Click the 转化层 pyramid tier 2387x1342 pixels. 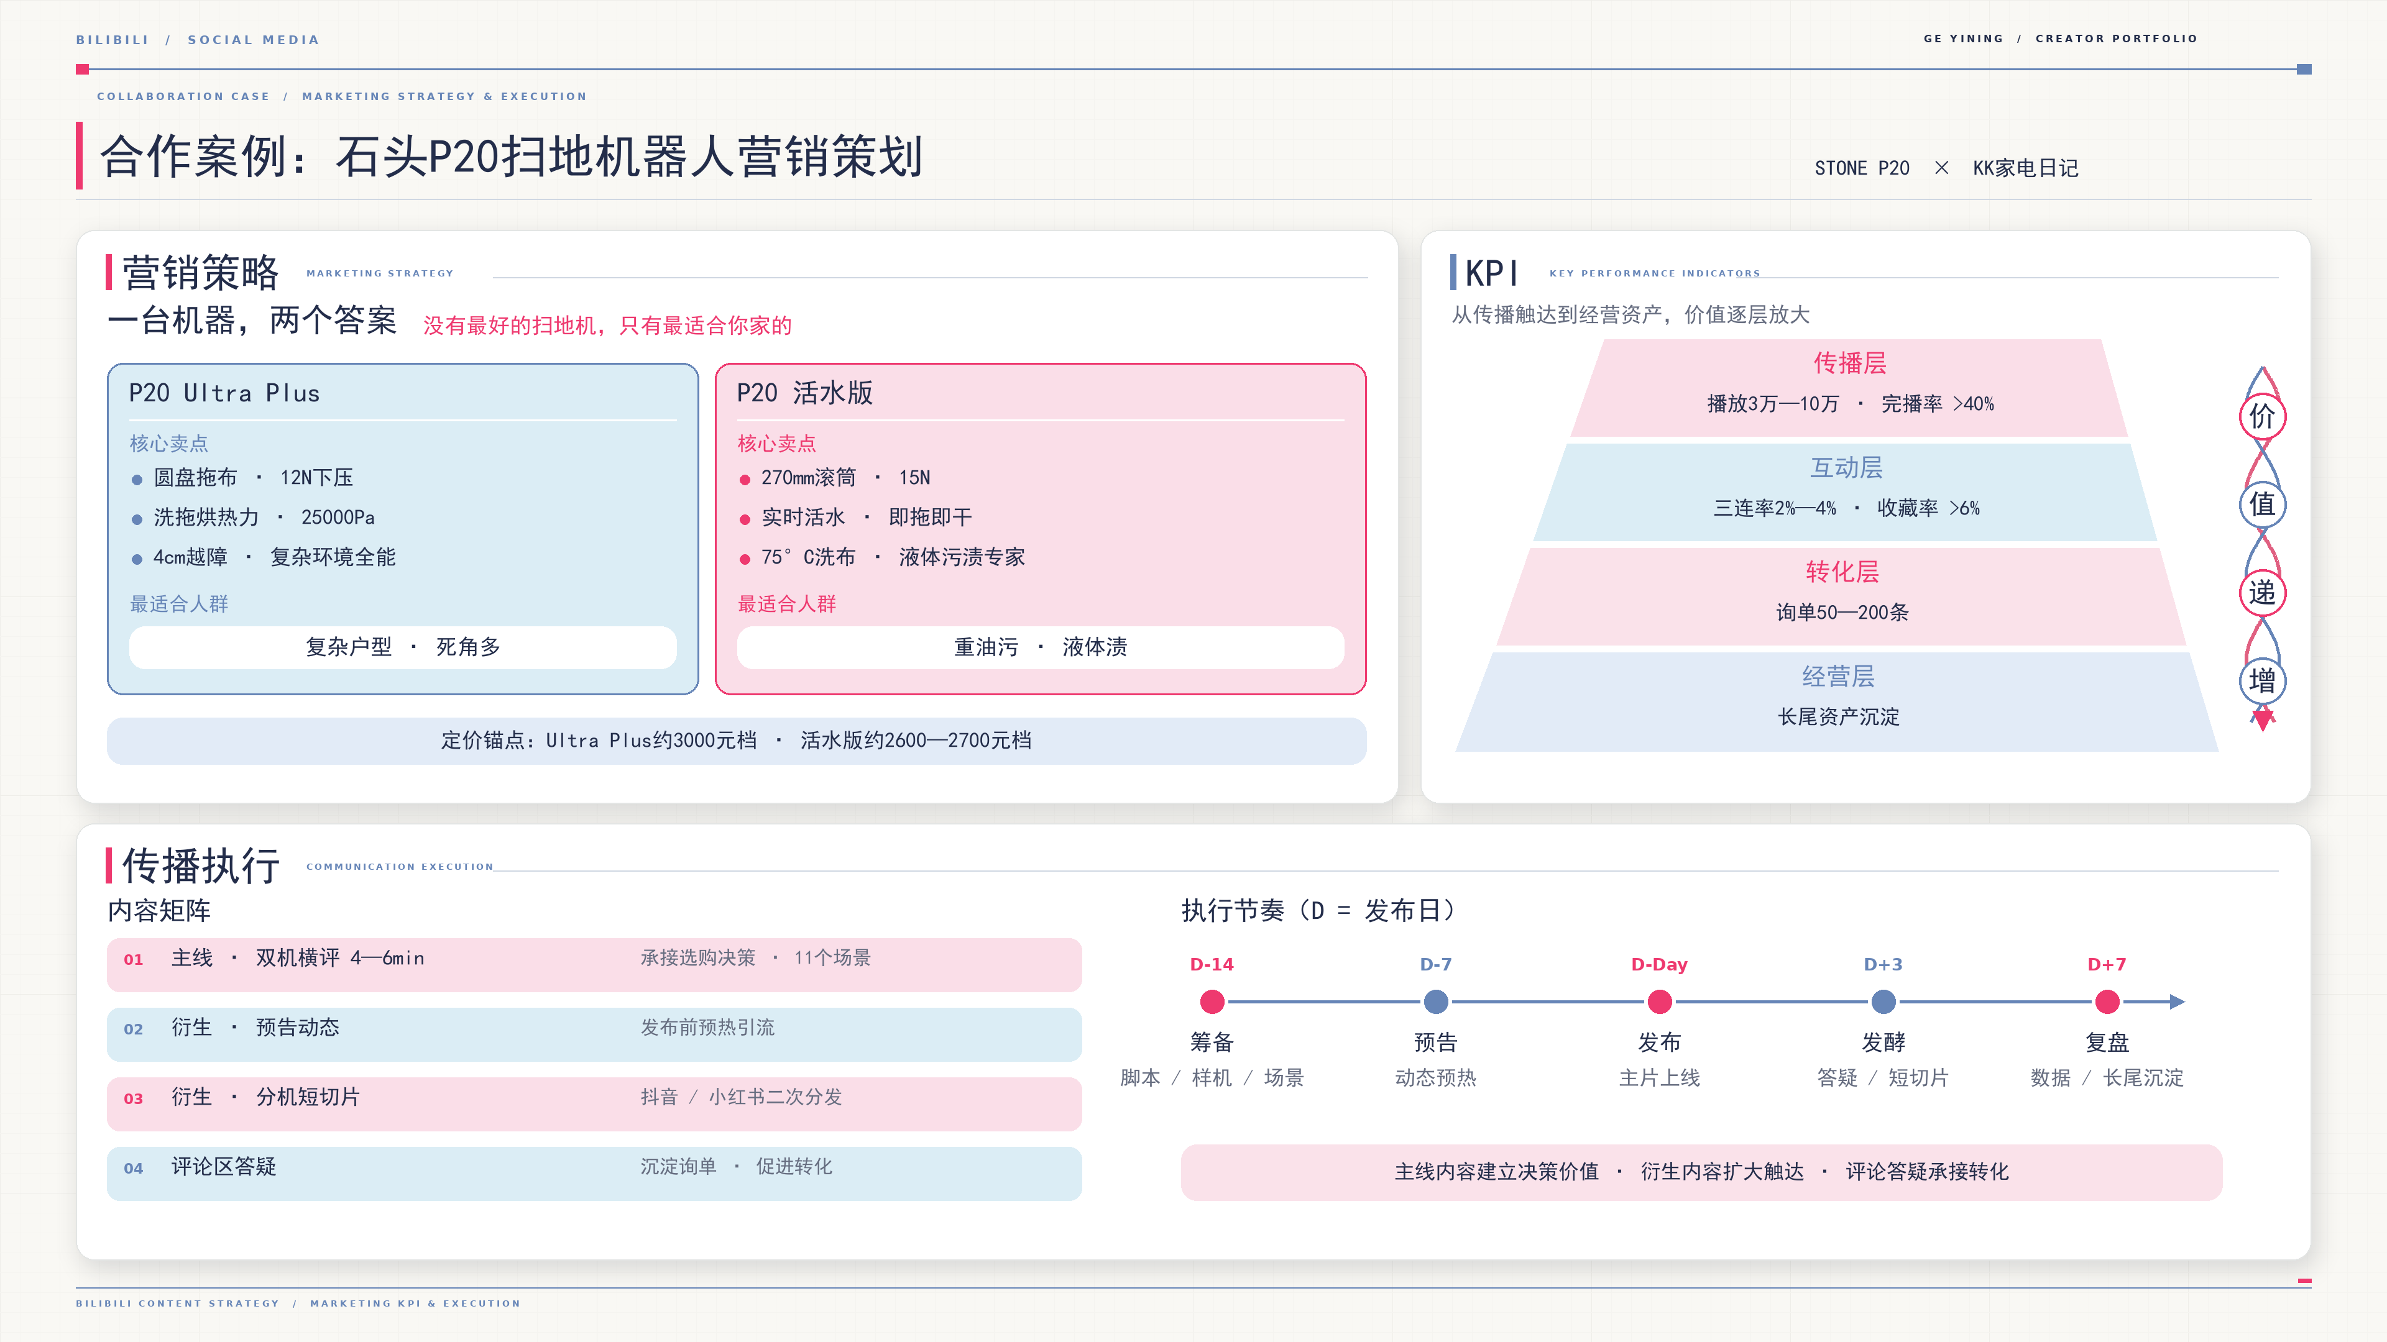click(x=1841, y=596)
